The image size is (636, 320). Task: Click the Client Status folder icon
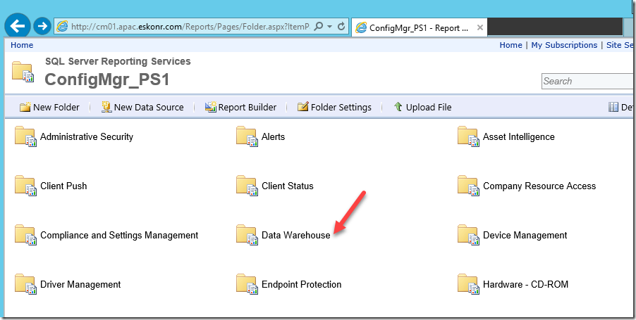point(247,186)
